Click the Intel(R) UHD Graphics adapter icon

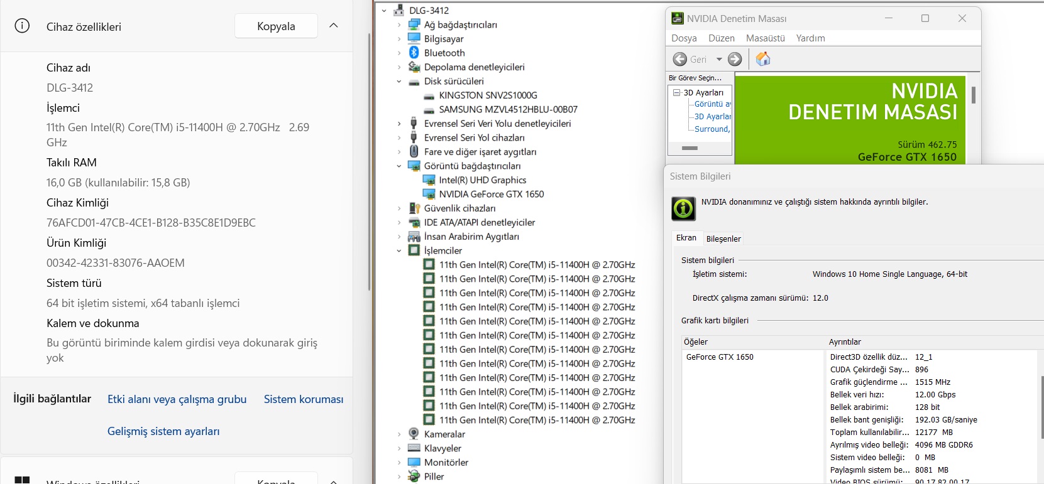pos(429,180)
